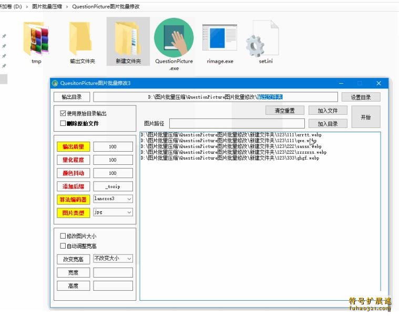Click the 加入文件 button
Viewport: 399px width, 316px height.
pos(328,111)
